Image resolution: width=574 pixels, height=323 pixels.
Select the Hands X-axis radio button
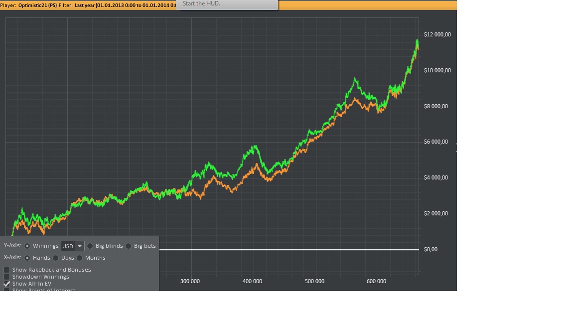point(27,258)
